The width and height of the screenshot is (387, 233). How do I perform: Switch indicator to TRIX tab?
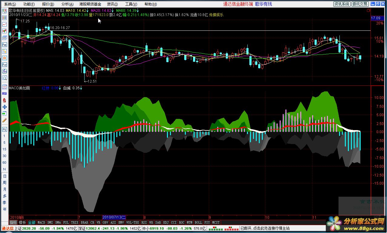click(x=75, y=222)
